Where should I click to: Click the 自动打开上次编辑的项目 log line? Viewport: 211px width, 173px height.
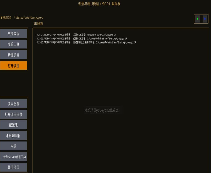coord(86,42)
